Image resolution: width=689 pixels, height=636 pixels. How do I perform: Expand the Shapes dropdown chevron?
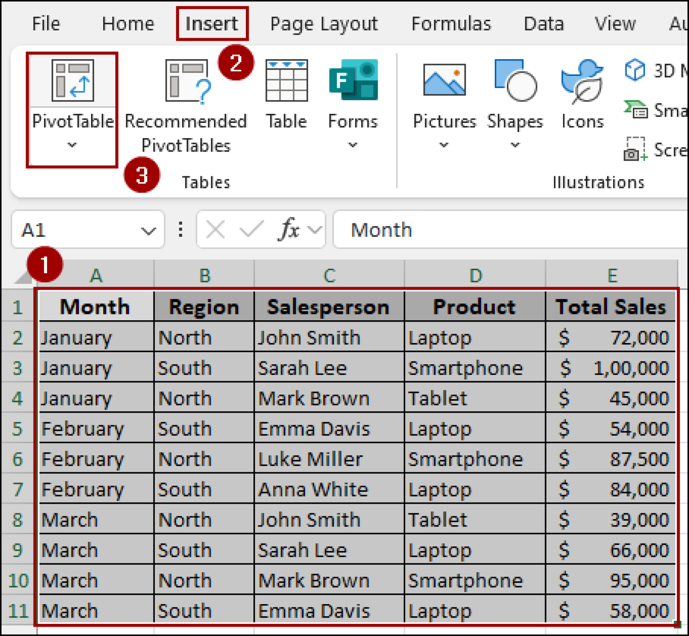point(515,145)
